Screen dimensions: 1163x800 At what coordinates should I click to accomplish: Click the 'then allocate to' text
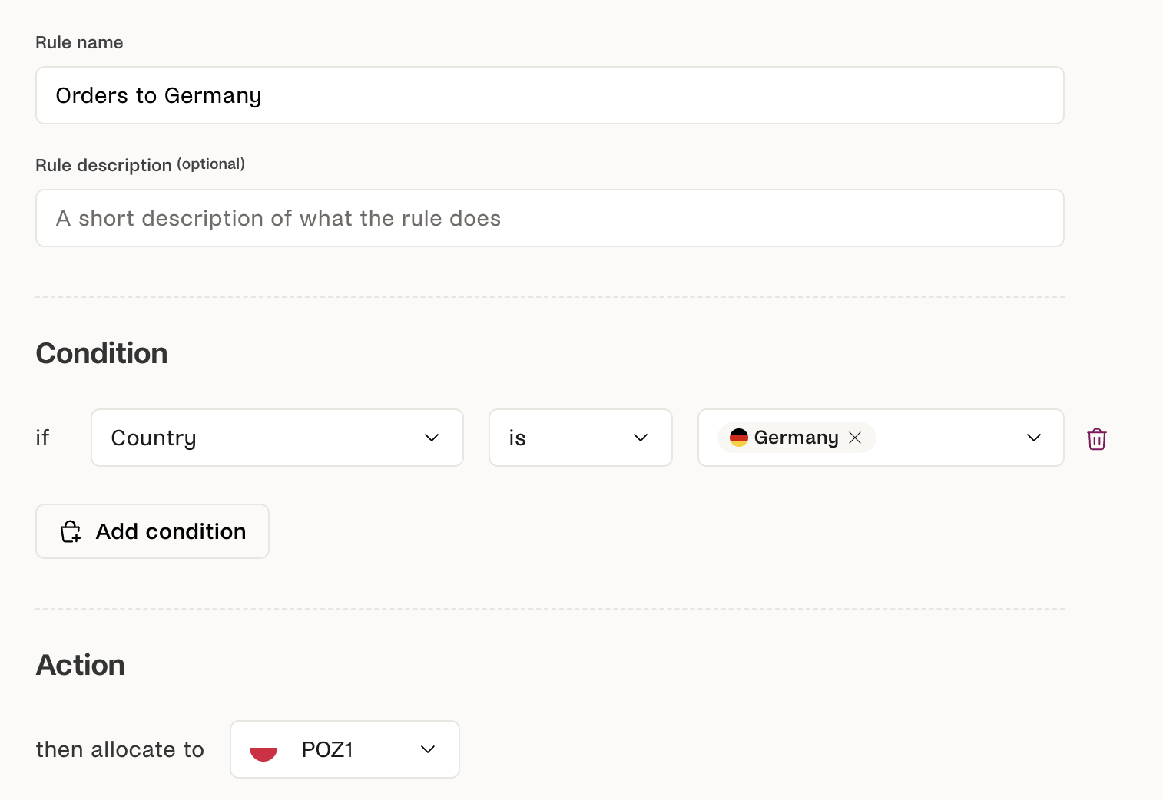pos(120,749)
